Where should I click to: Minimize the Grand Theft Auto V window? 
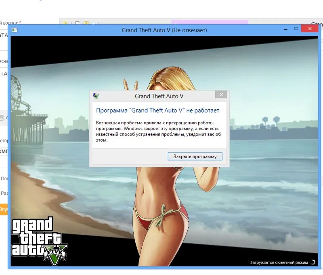[x=286, y=29]
